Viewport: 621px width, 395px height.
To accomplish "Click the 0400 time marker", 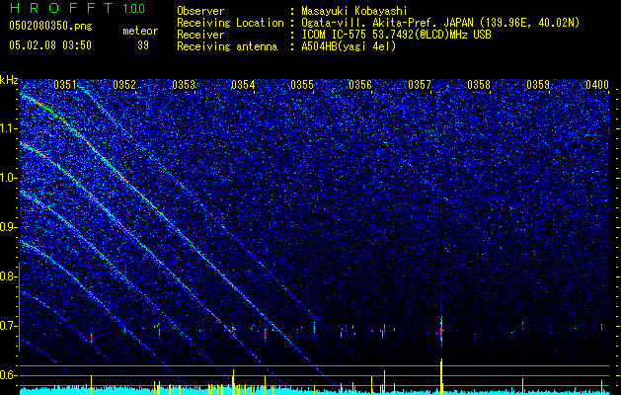I will 597,85.
